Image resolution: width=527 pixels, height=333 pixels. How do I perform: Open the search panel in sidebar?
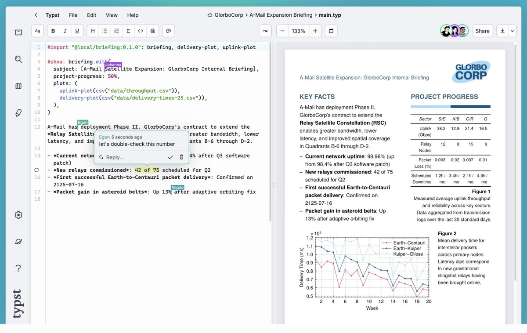click(18, 59)
